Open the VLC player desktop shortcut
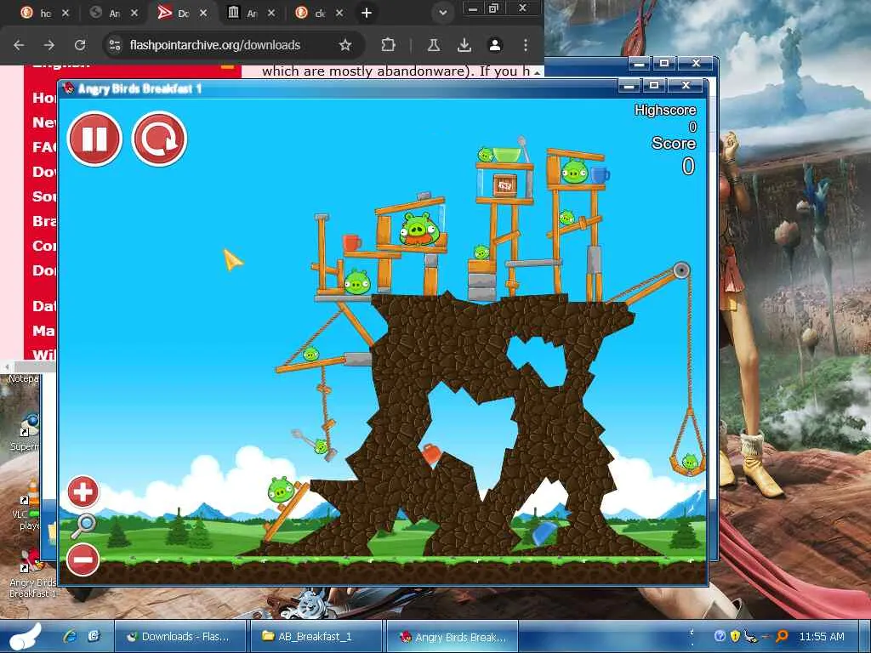871x653 pixels. click(x=28, y=505)
